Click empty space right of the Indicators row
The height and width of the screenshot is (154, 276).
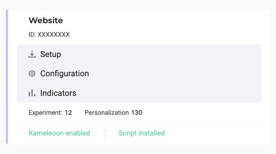pyautogui.click(x=169, y=93)
